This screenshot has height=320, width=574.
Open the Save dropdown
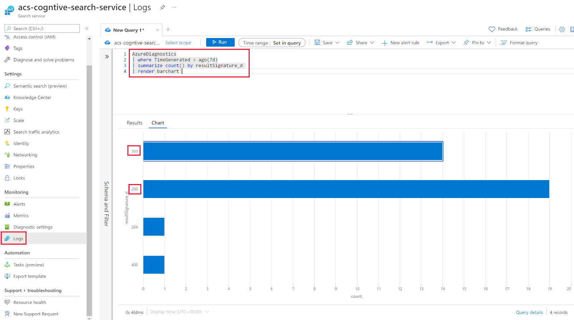point(327,43)
